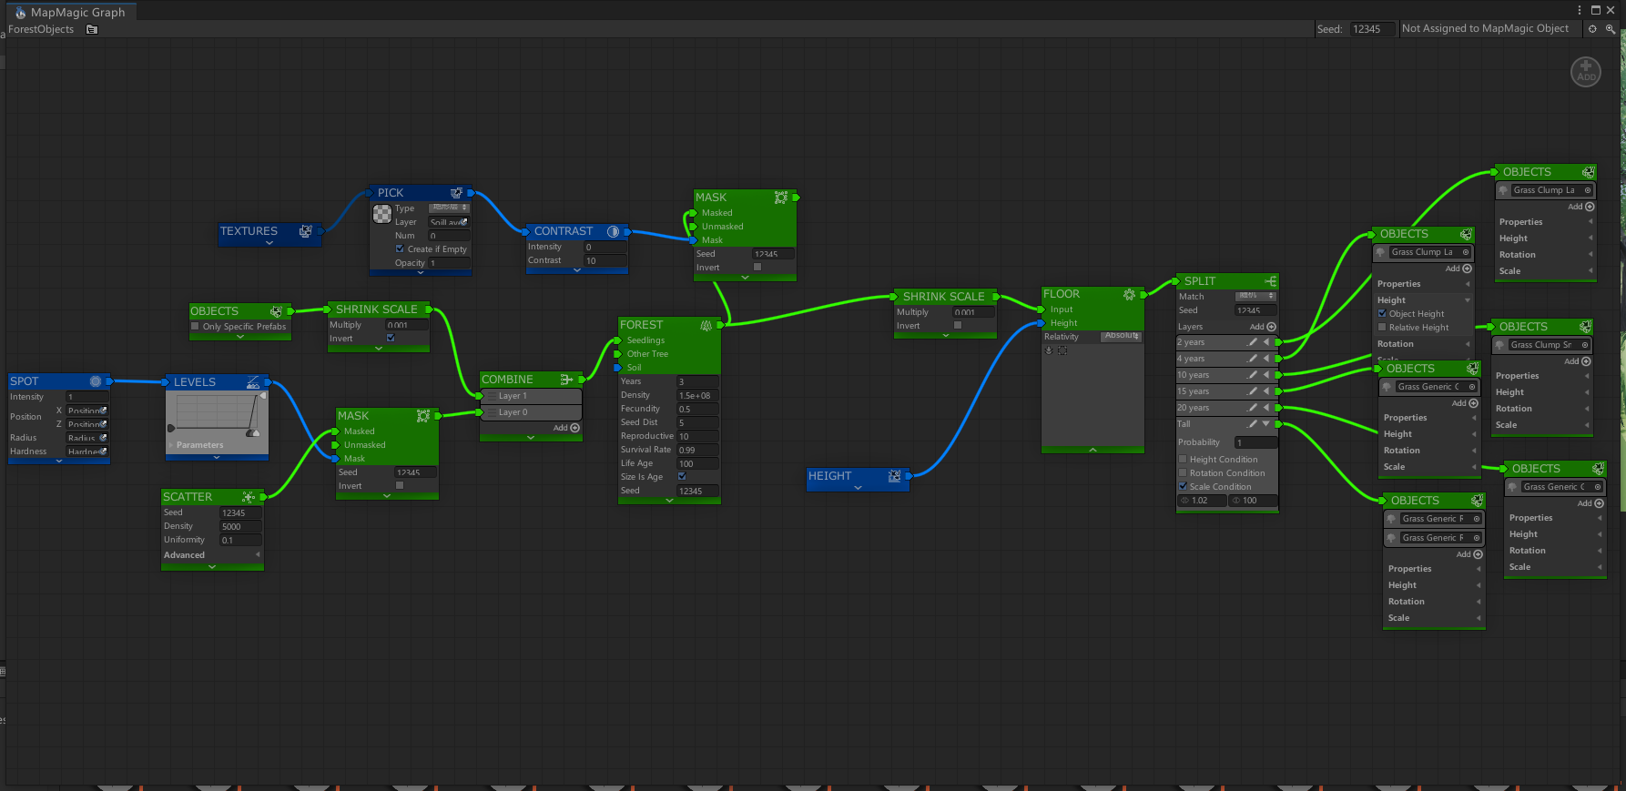Click the FLOOR node's download-arrow icon

pos(1049,350)
